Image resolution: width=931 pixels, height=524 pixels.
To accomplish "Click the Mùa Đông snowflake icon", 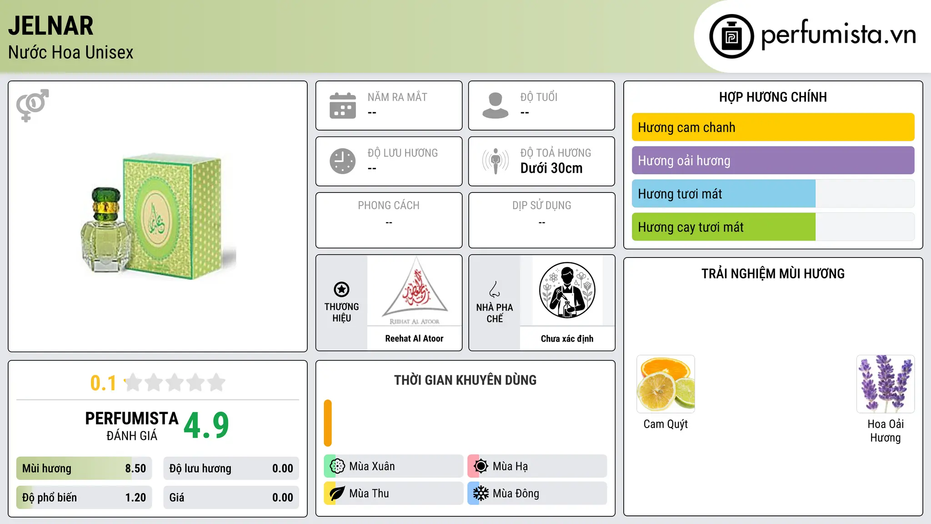I will click(x=481, y=494).
